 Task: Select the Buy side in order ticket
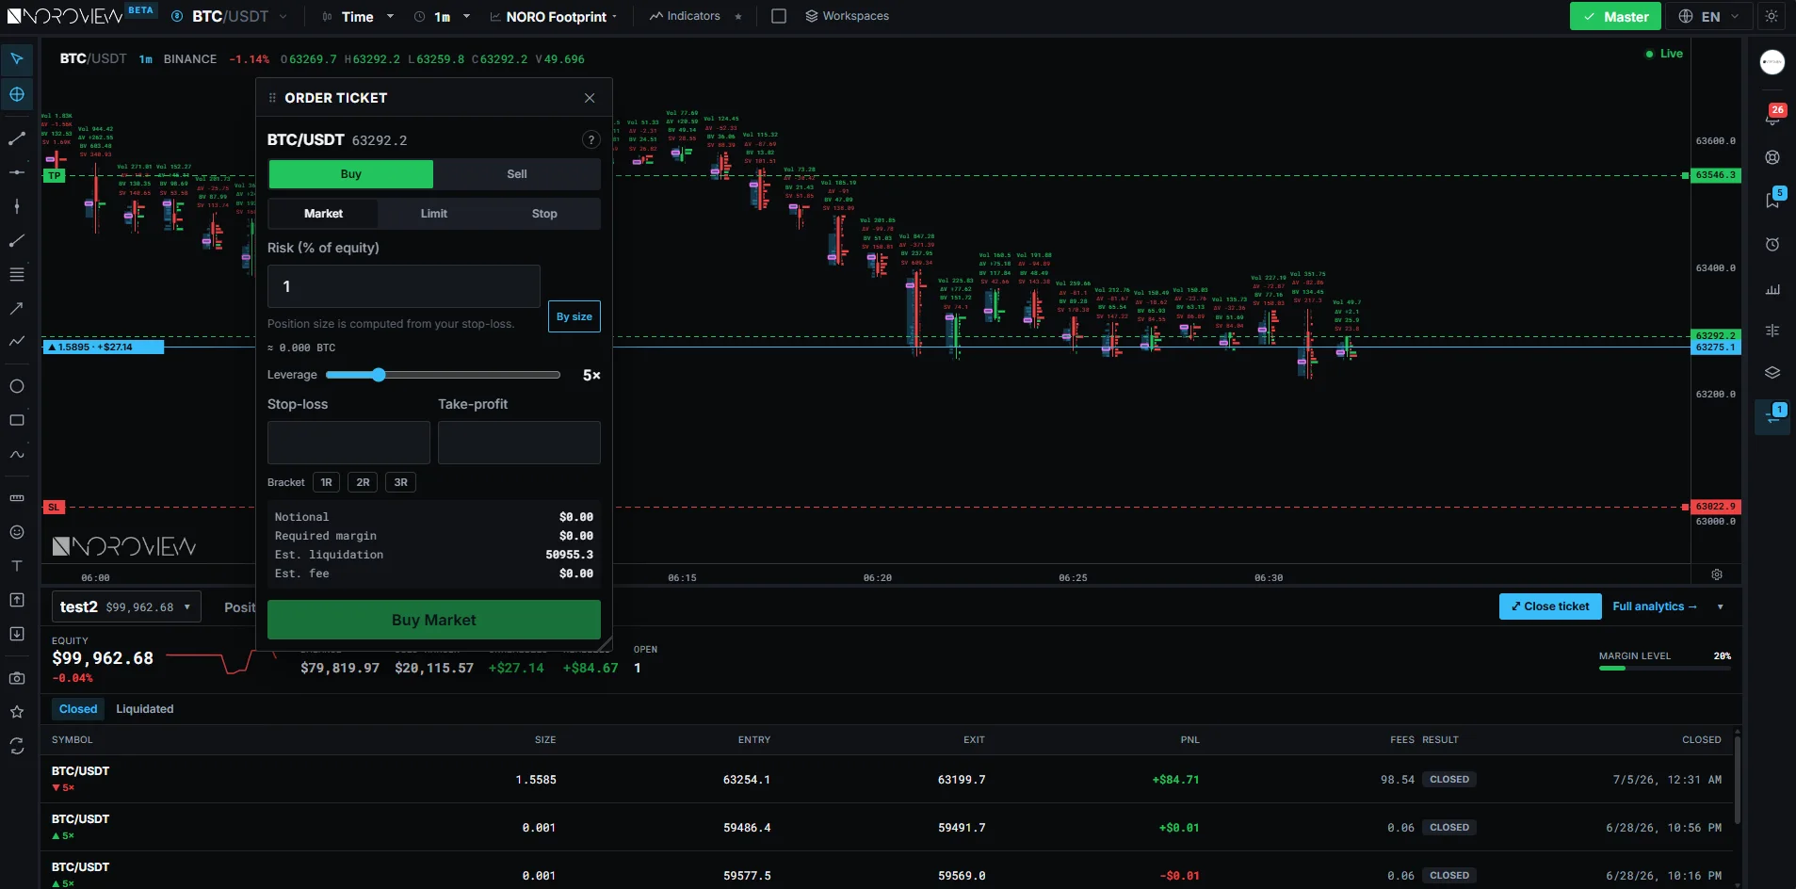(x=351, y=174)
